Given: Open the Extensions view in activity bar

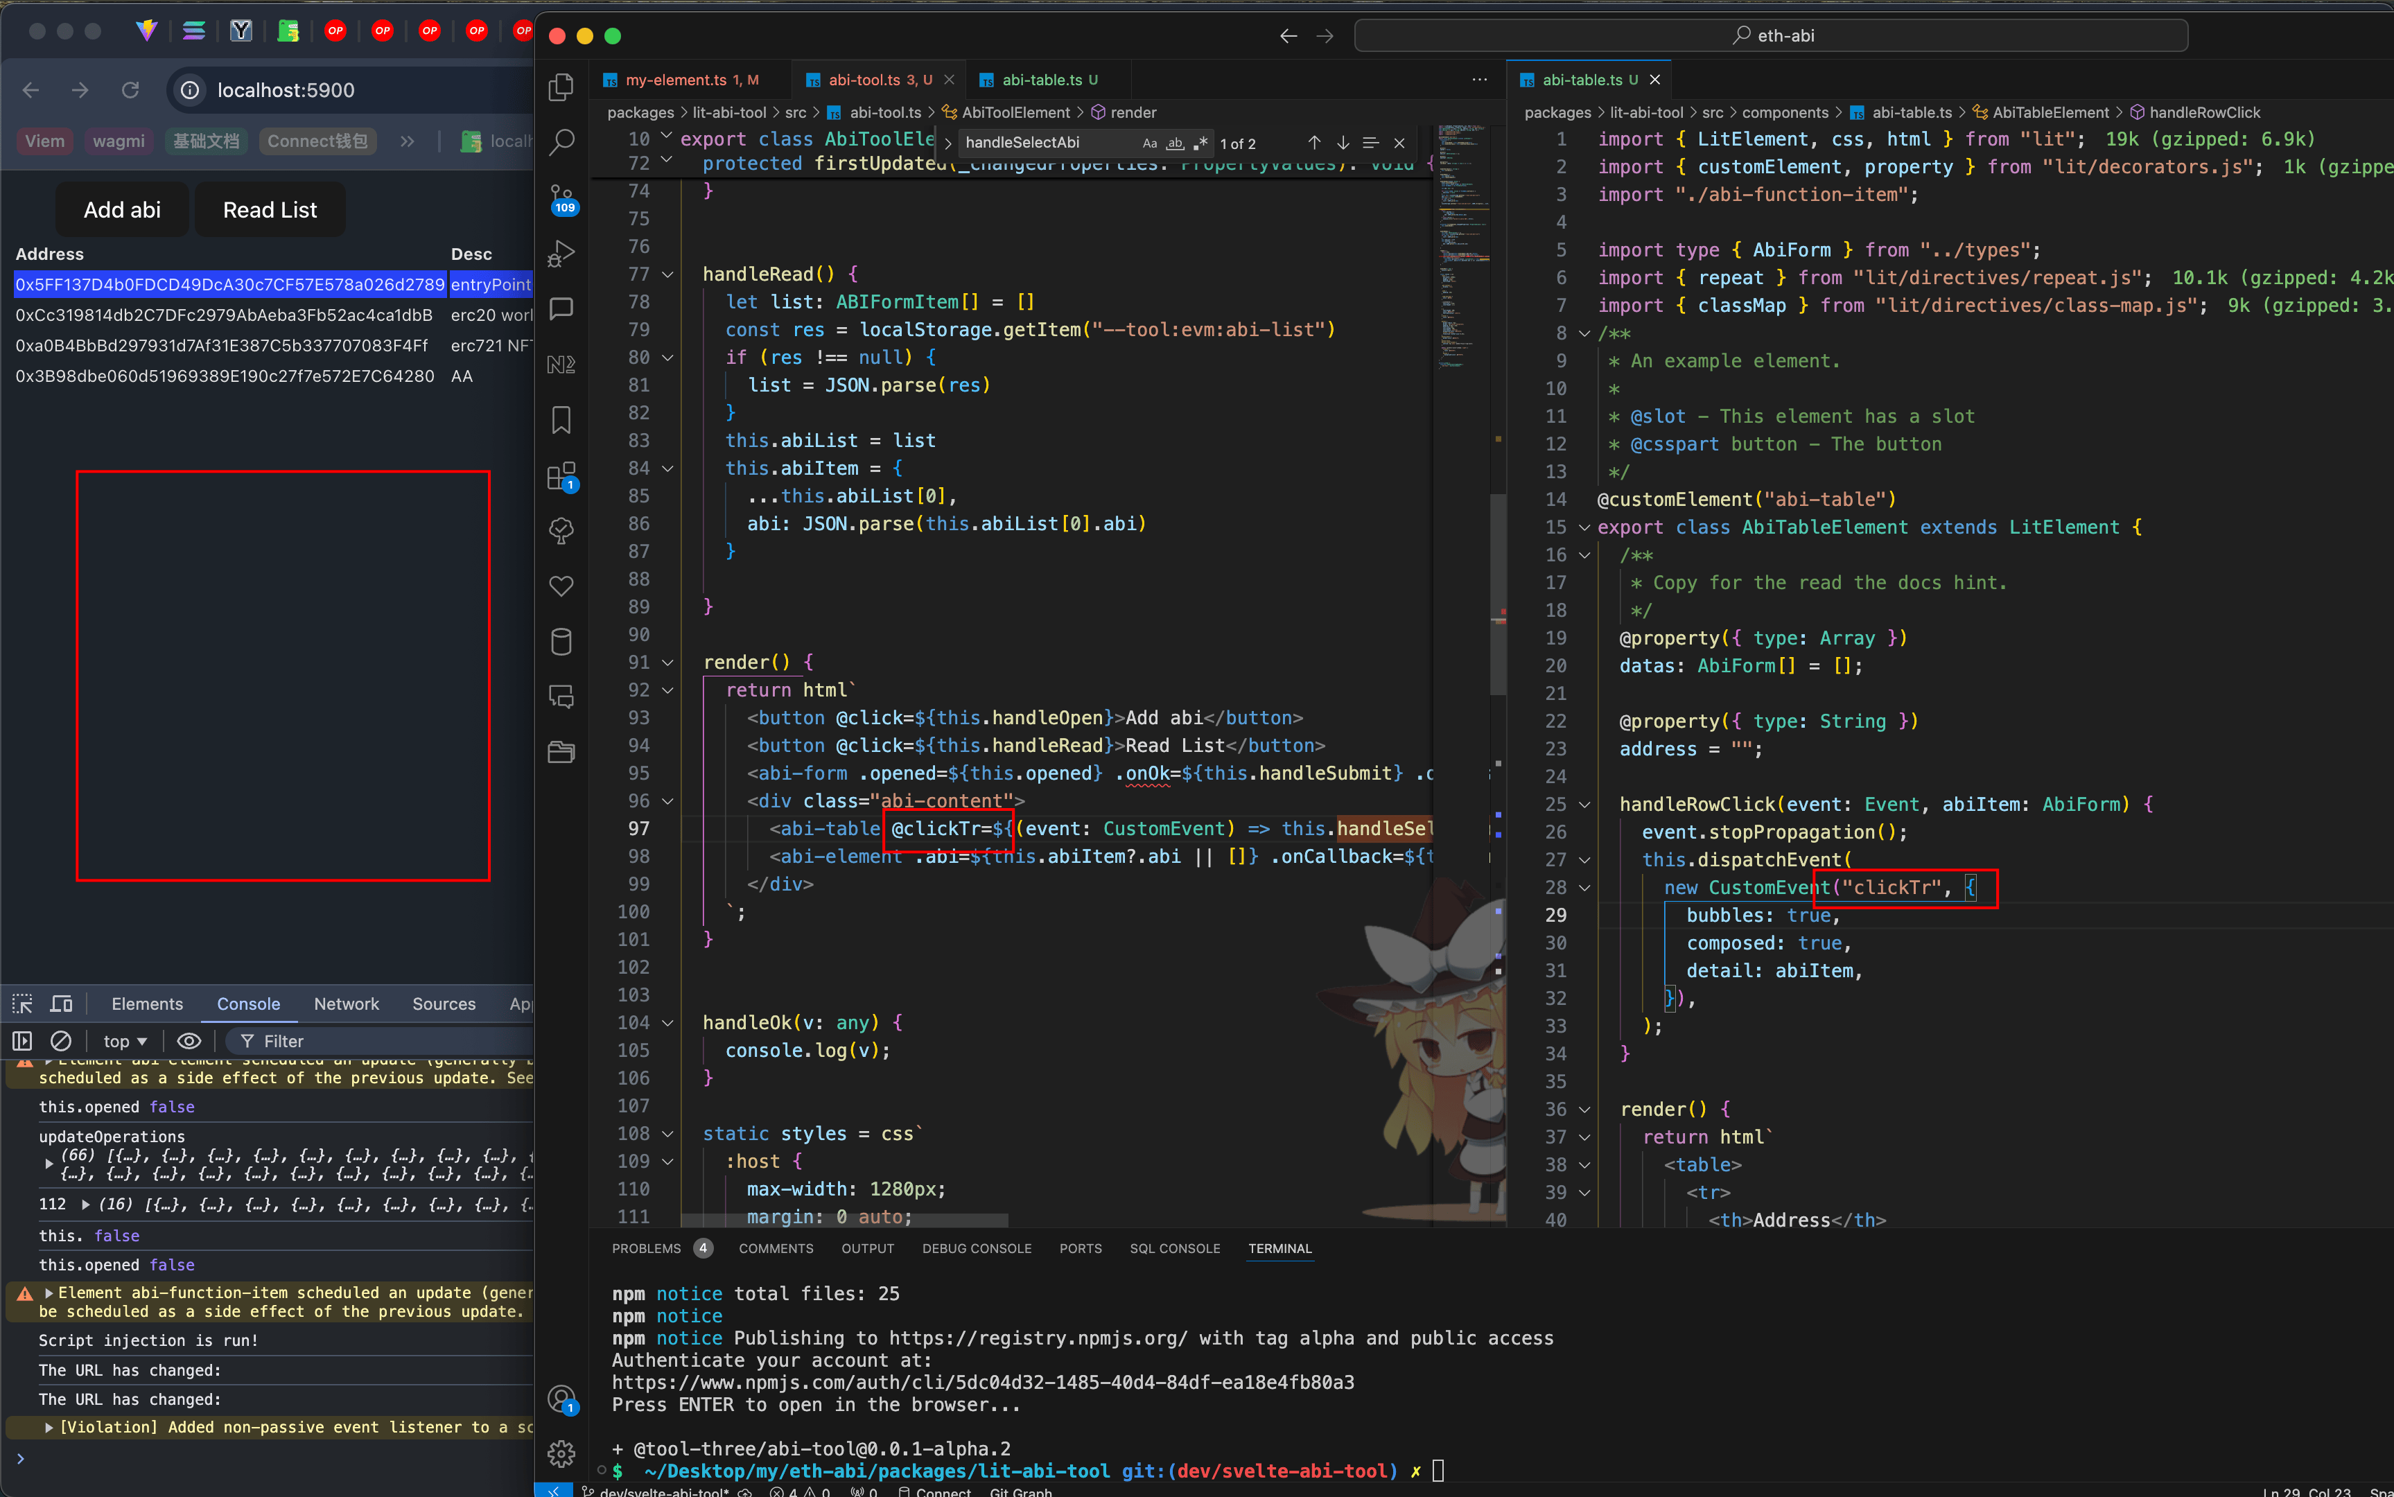Looking at the screenshot, I should pyautogui.click(x=561, y=476).
